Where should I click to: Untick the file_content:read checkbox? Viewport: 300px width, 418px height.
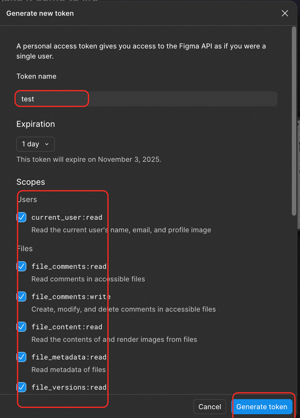click(22, 327)
